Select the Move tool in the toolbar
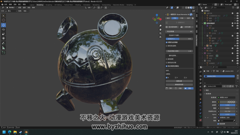Viewport: 240px width, 135px height. point(3,25)
